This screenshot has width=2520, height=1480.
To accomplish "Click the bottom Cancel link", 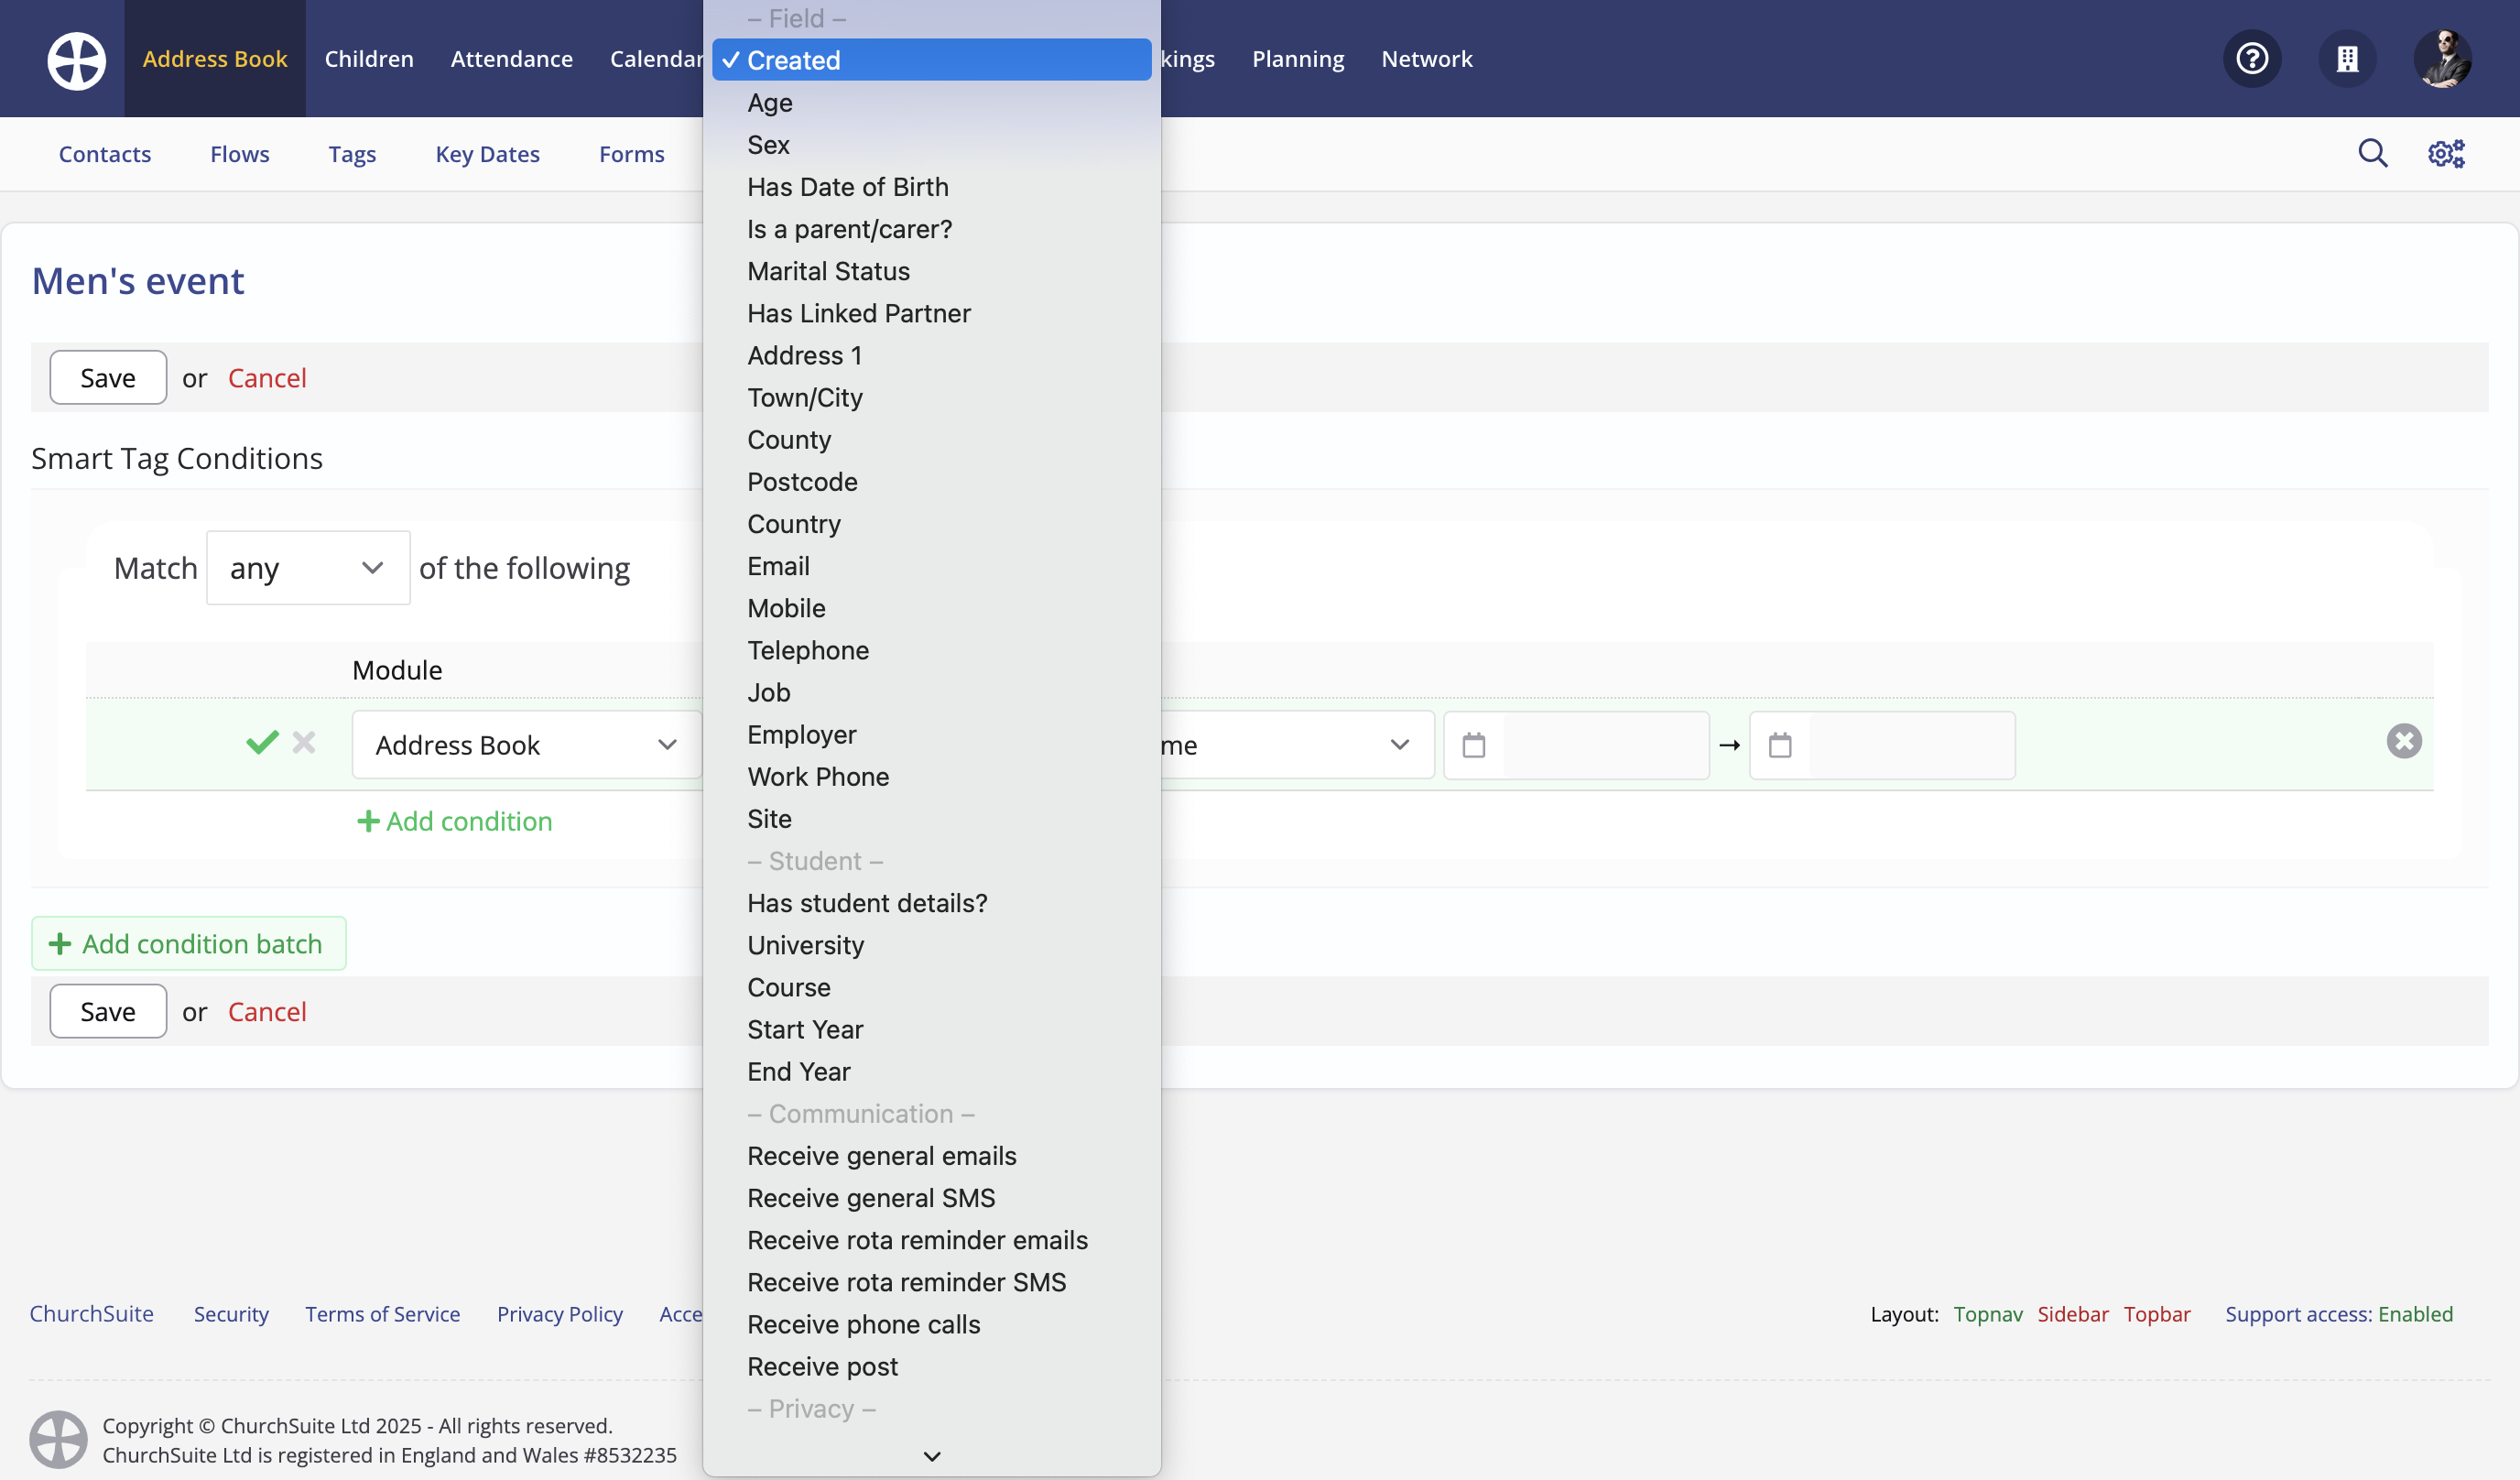I will tap(267, 1011).
